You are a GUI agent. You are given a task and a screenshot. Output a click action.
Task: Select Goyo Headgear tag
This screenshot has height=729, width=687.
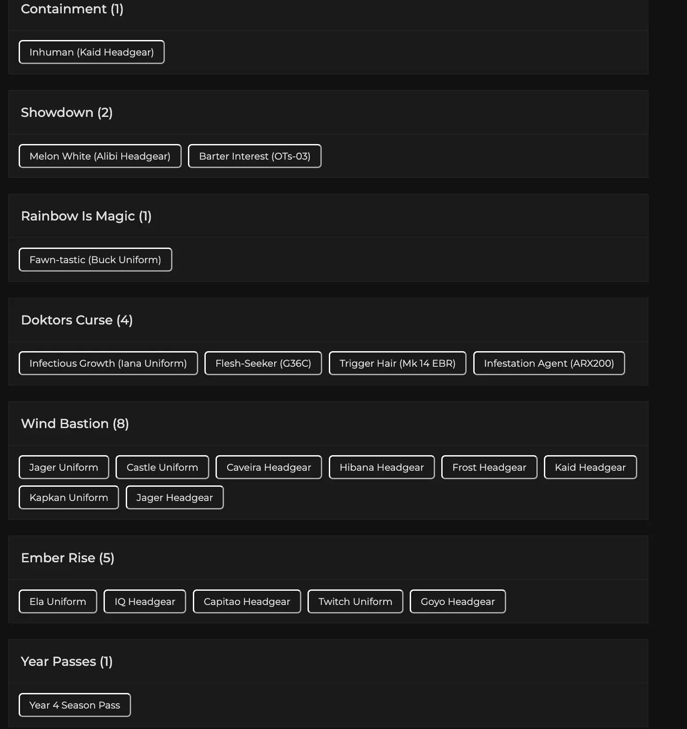(x=458, y=601)
